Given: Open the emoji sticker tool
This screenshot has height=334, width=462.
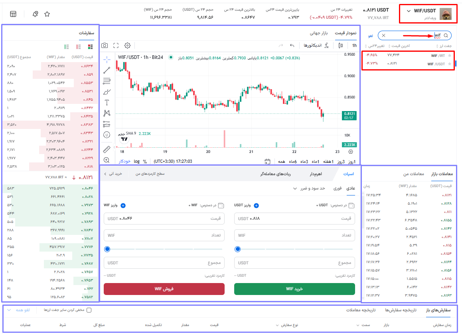Looking at the screenshot, I should pos(107,135).
